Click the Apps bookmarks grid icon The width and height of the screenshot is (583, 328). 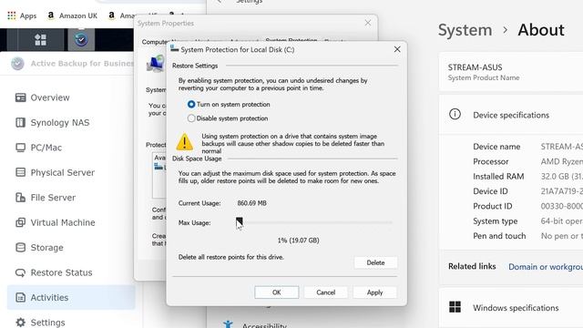tap(12, 15)
